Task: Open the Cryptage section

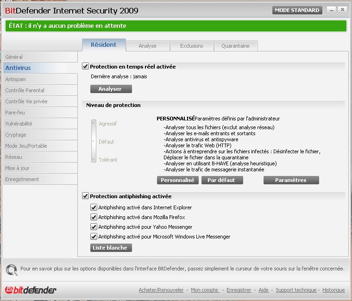Action: [40, 135]
